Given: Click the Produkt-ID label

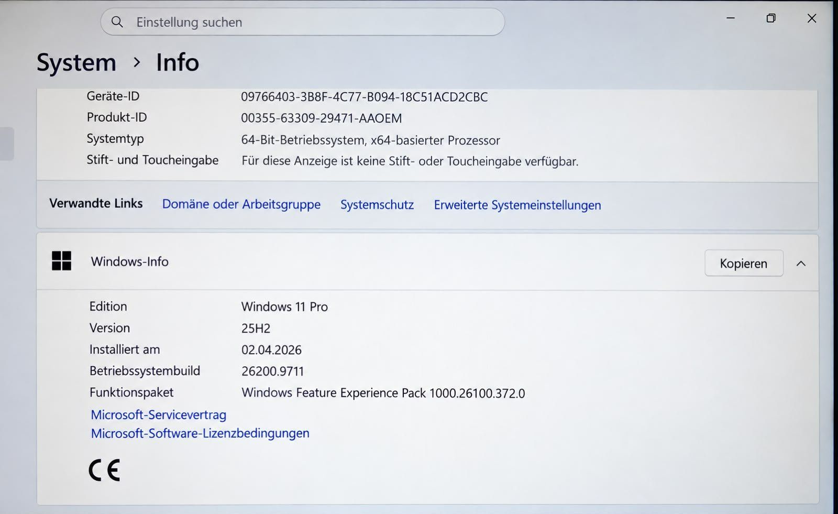Looking at the screenshot, I should pos(117,117).
